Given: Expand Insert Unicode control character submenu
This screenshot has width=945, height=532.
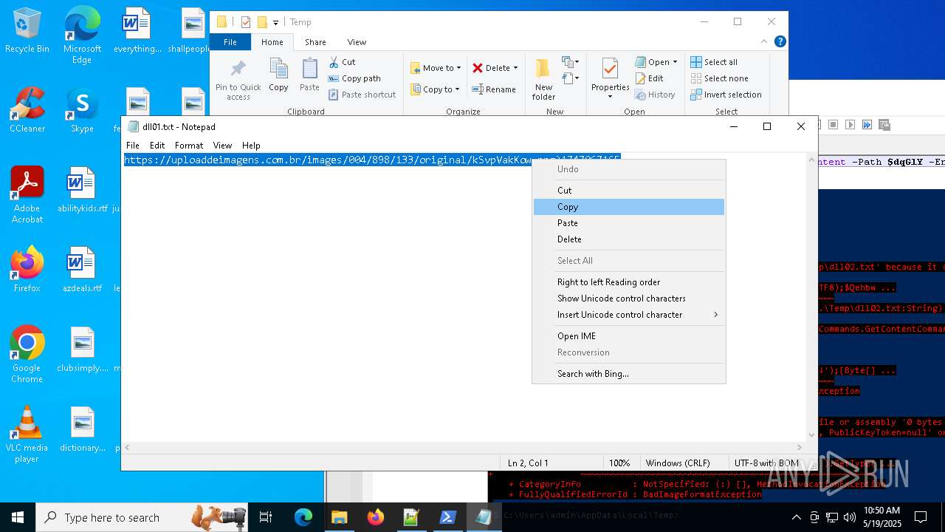Looking at the screenshot, I should pyautogui.click(x=629, y=315).
